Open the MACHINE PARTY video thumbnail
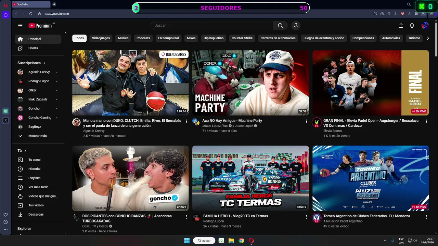The width and height of the screenshot is (438, 246). 250,83
